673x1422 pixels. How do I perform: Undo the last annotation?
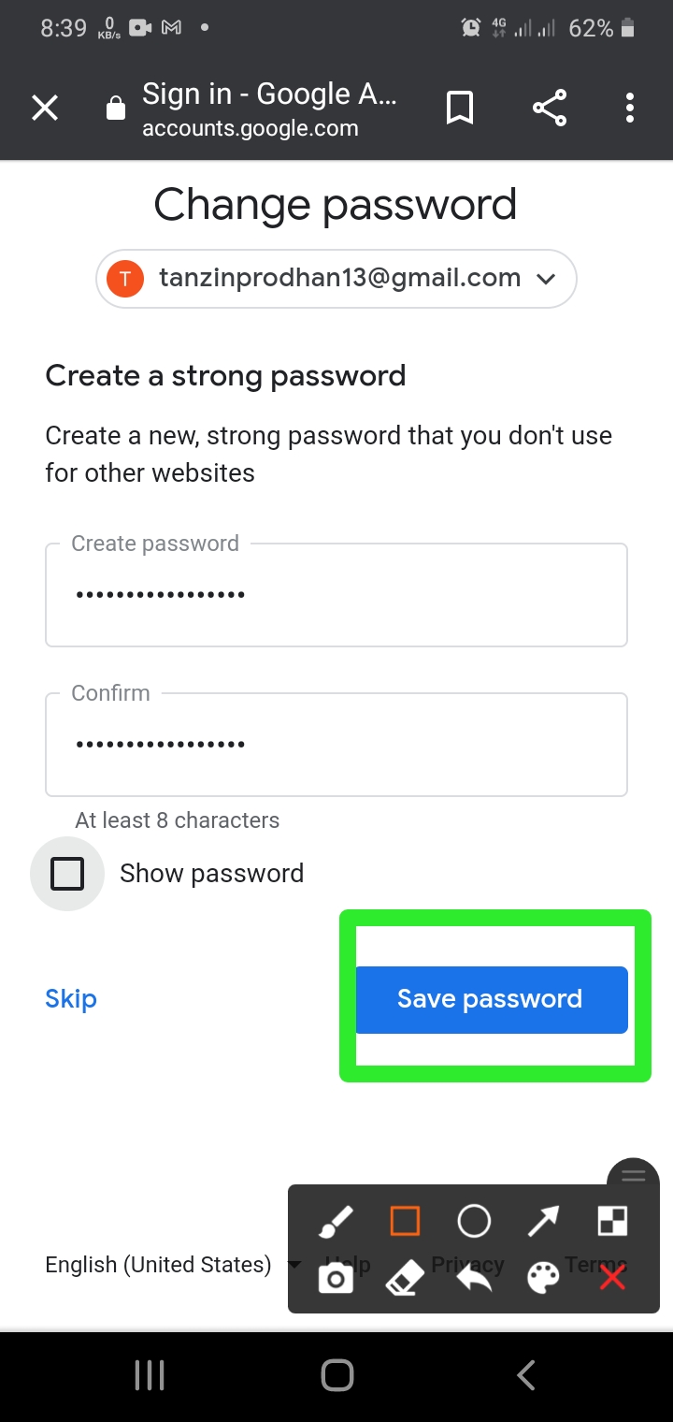point(474,1279)
